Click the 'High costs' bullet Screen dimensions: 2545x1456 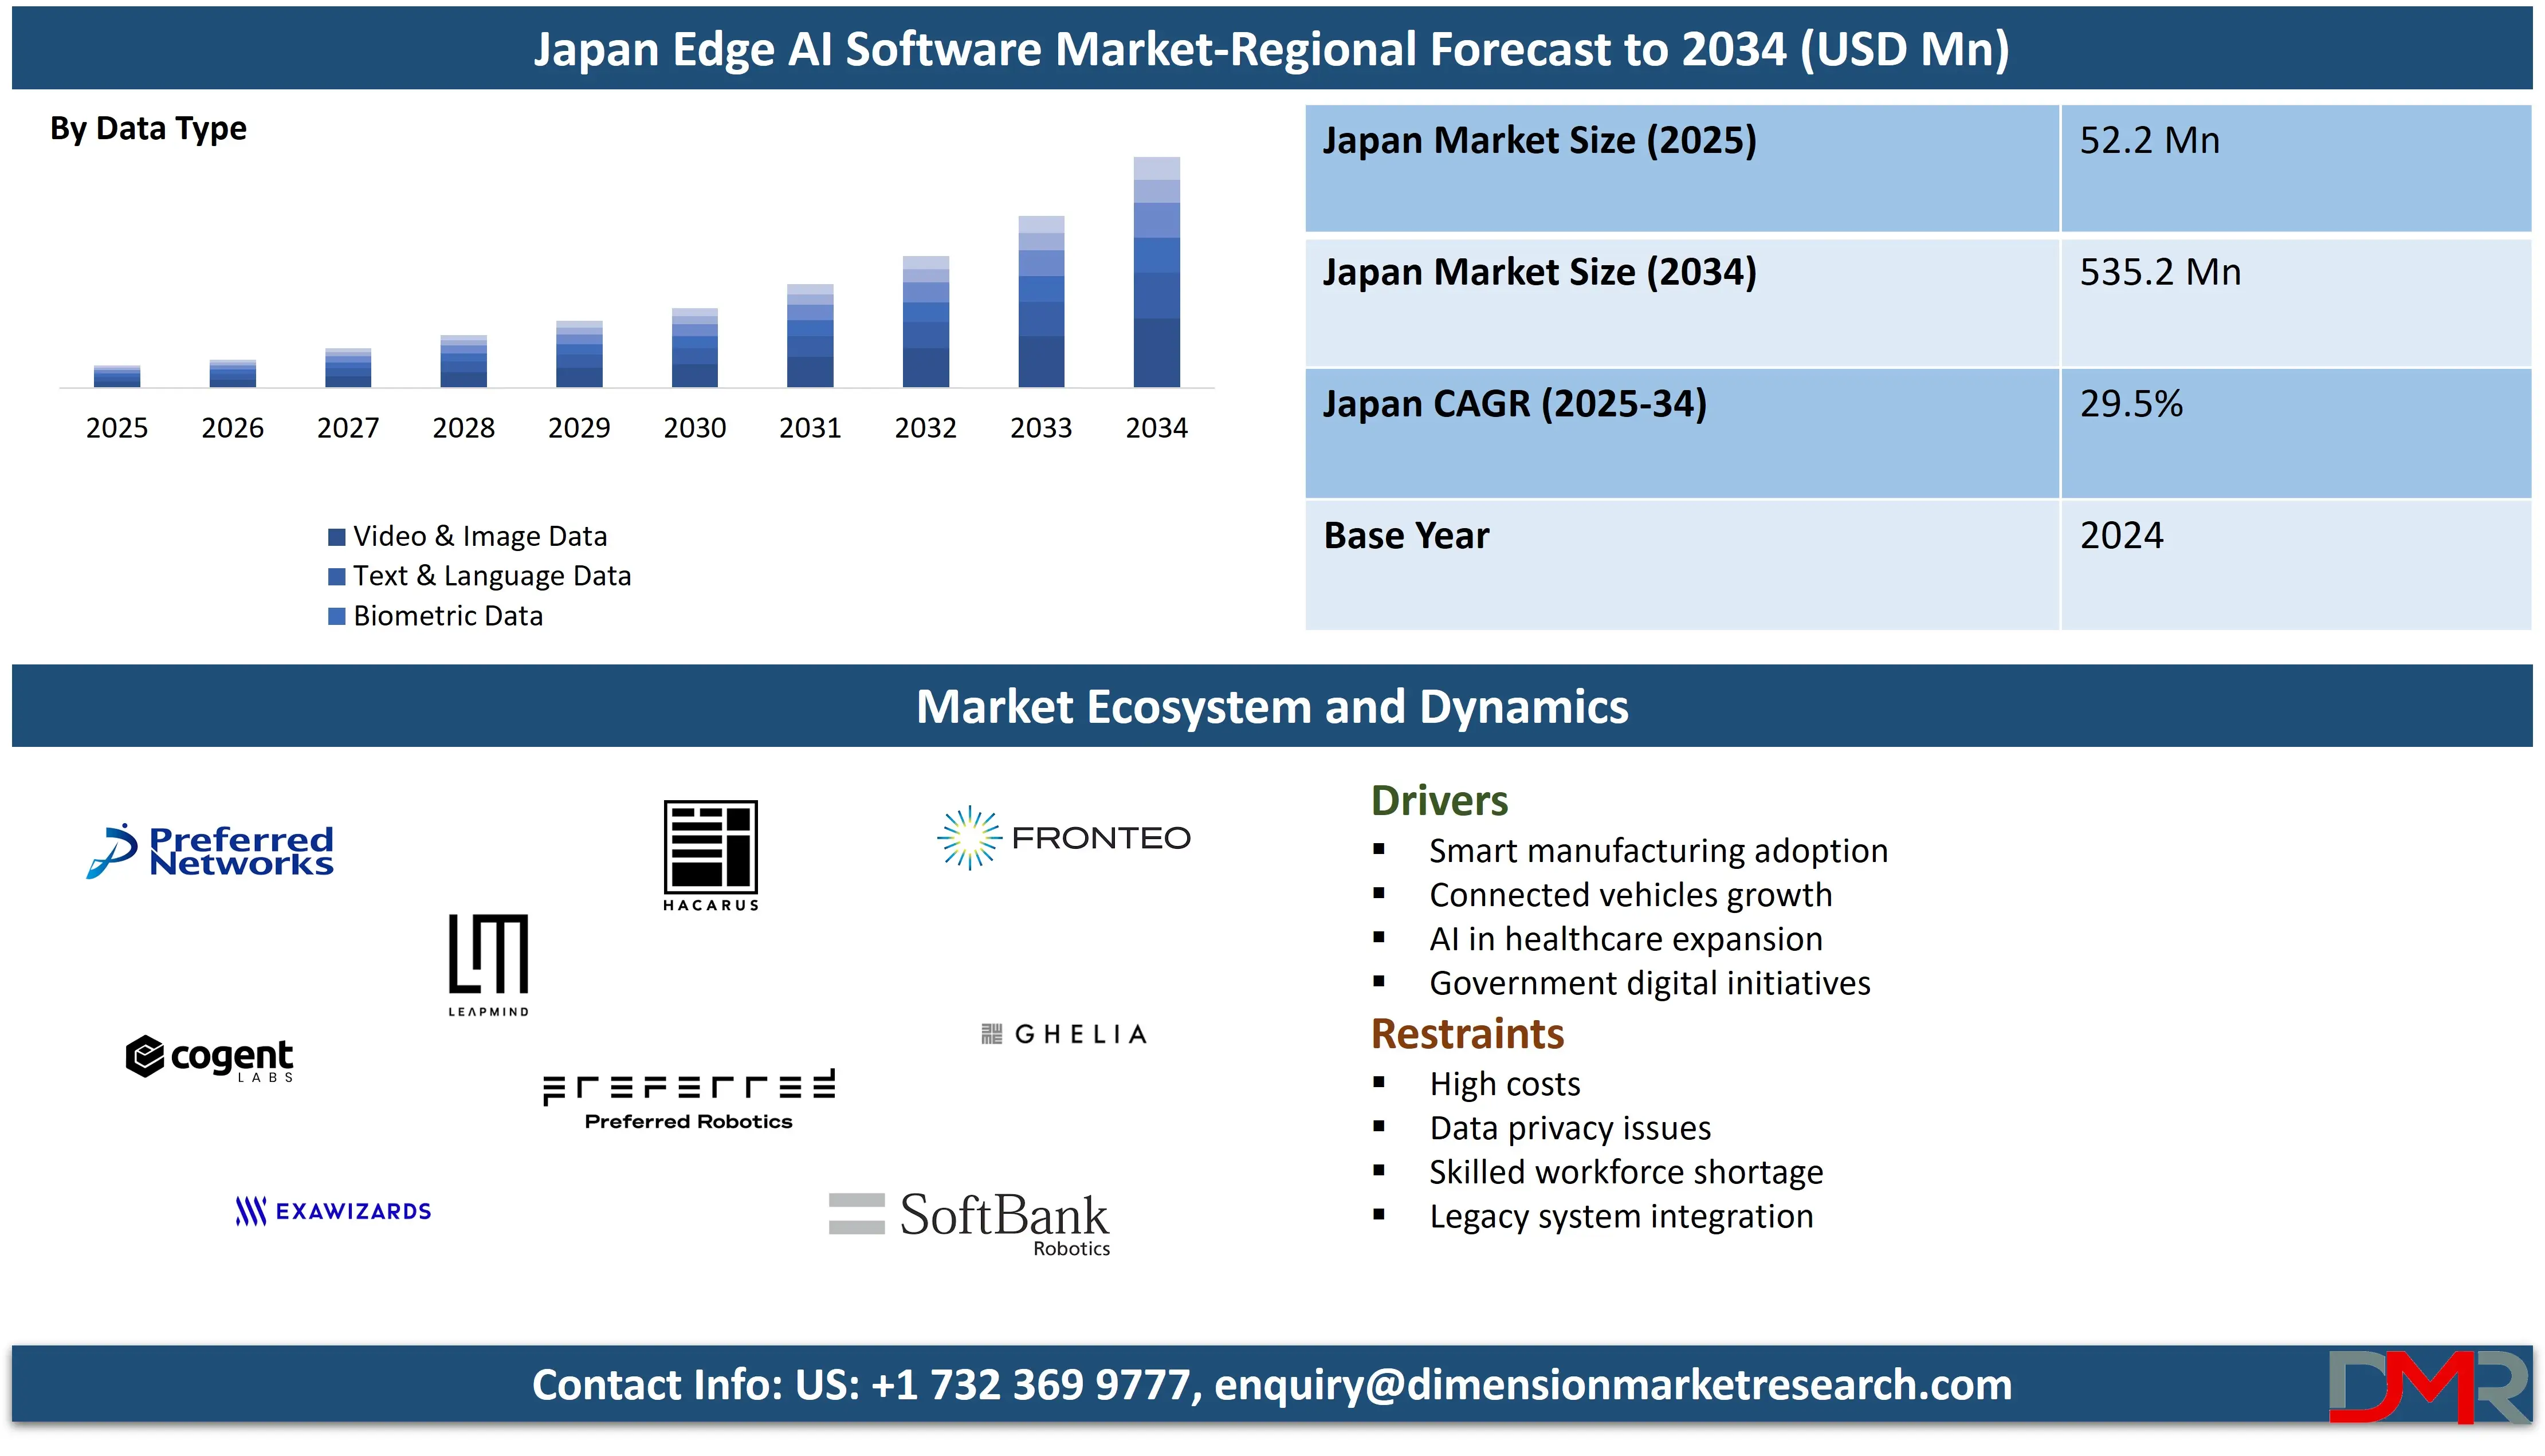click(1504, 1084)
